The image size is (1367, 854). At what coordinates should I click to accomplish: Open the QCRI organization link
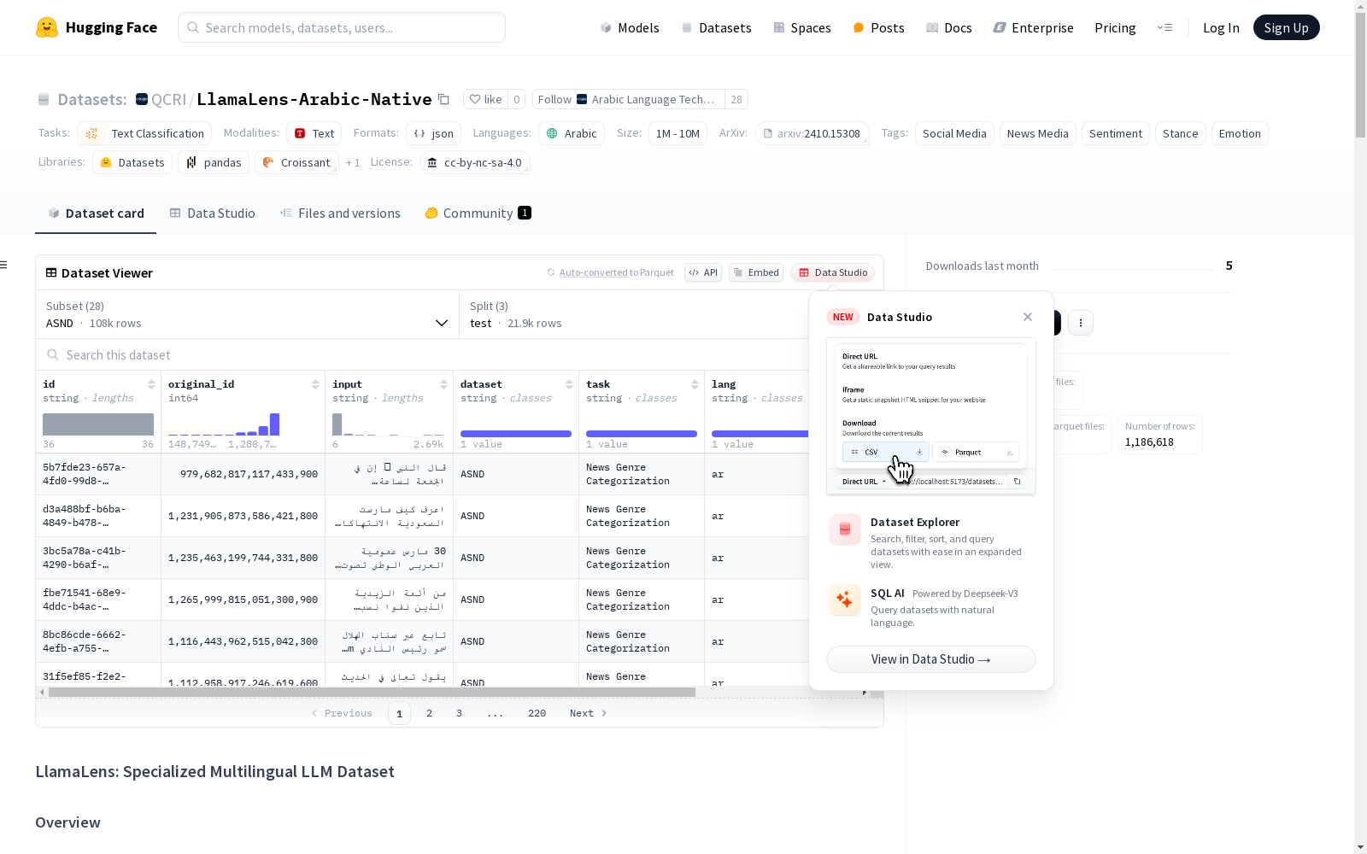pos(168,99)
